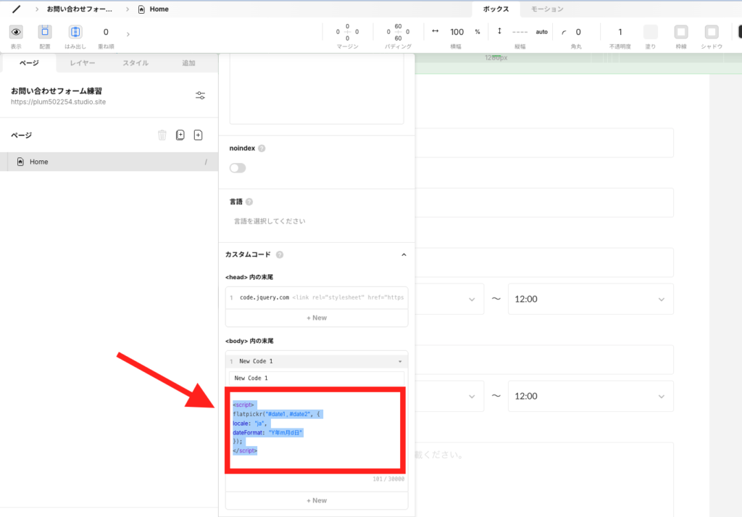Change the width unit % selector

coord(478,32)
